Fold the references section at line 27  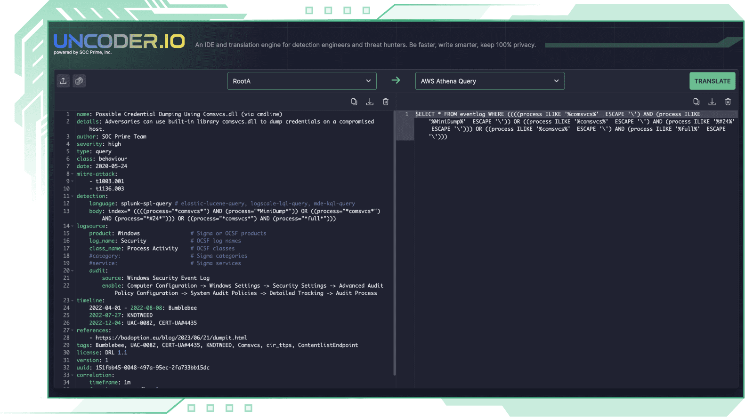[x=73, y=330]
